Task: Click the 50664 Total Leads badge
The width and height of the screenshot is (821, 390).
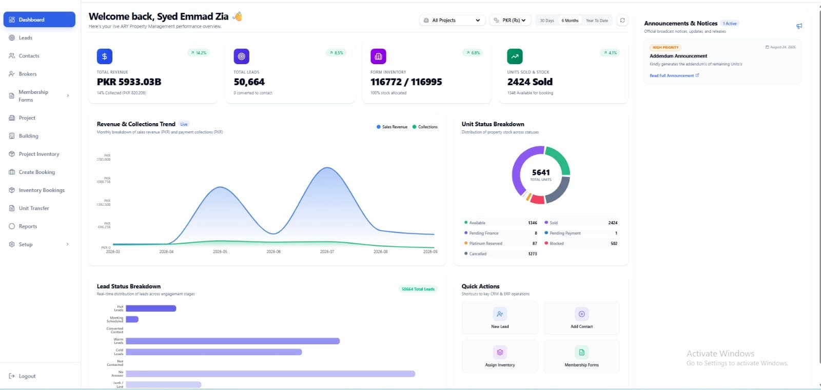Action: point(418,289)
